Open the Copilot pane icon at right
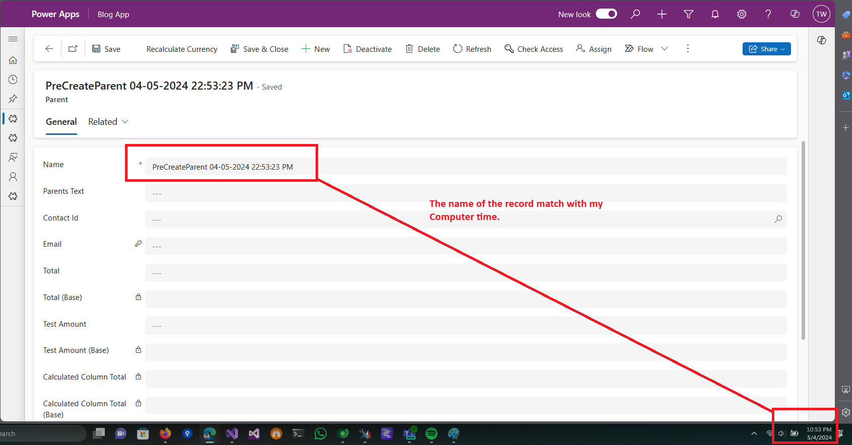The height and width of the screenshot is (445, 852). tap(822, 40)
